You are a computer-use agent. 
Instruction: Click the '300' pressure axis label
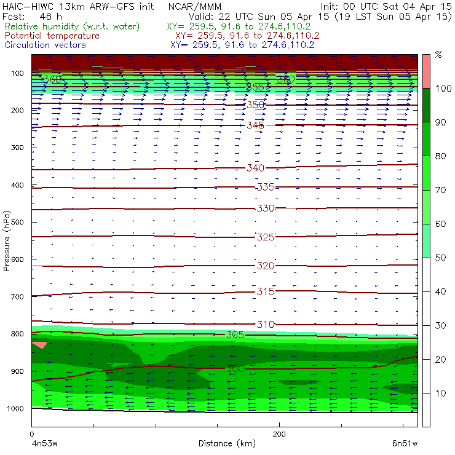pos(17,148)
